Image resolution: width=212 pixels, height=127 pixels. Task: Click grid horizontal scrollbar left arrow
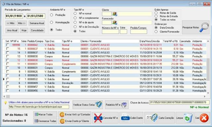pyautogui.click(x=4, y=96)
